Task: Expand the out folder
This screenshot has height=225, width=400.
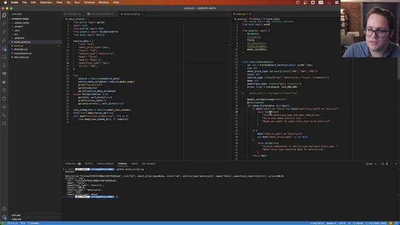Action: point(16,34)
